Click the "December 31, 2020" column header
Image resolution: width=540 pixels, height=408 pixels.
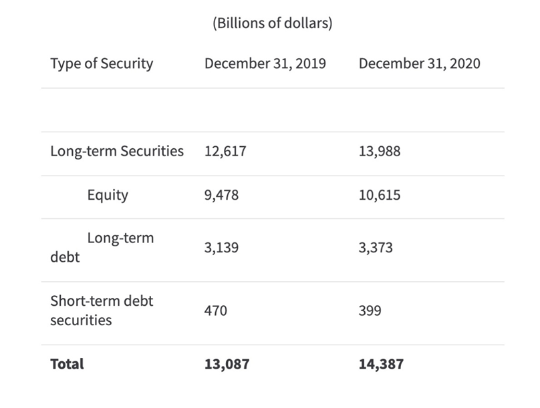(419, 64)
